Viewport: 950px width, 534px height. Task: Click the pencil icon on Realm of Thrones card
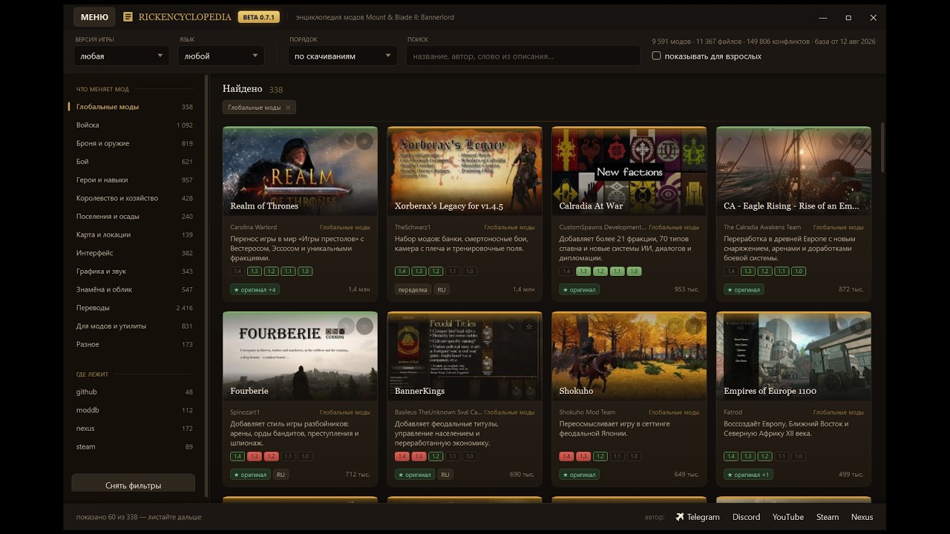click(346, 140)
